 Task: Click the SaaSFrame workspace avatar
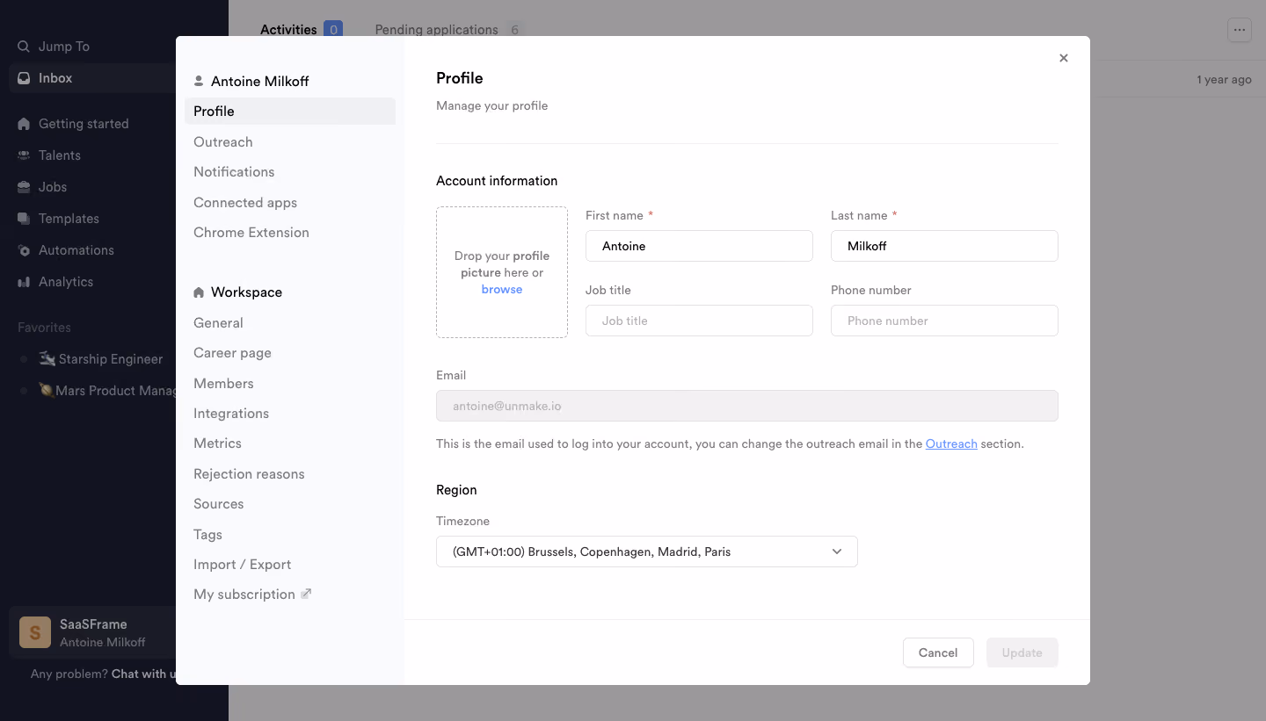coord(35,632)
